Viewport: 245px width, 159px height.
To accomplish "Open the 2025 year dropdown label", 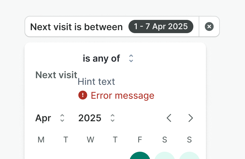I will pyautogui.click(x=90, y=118).
